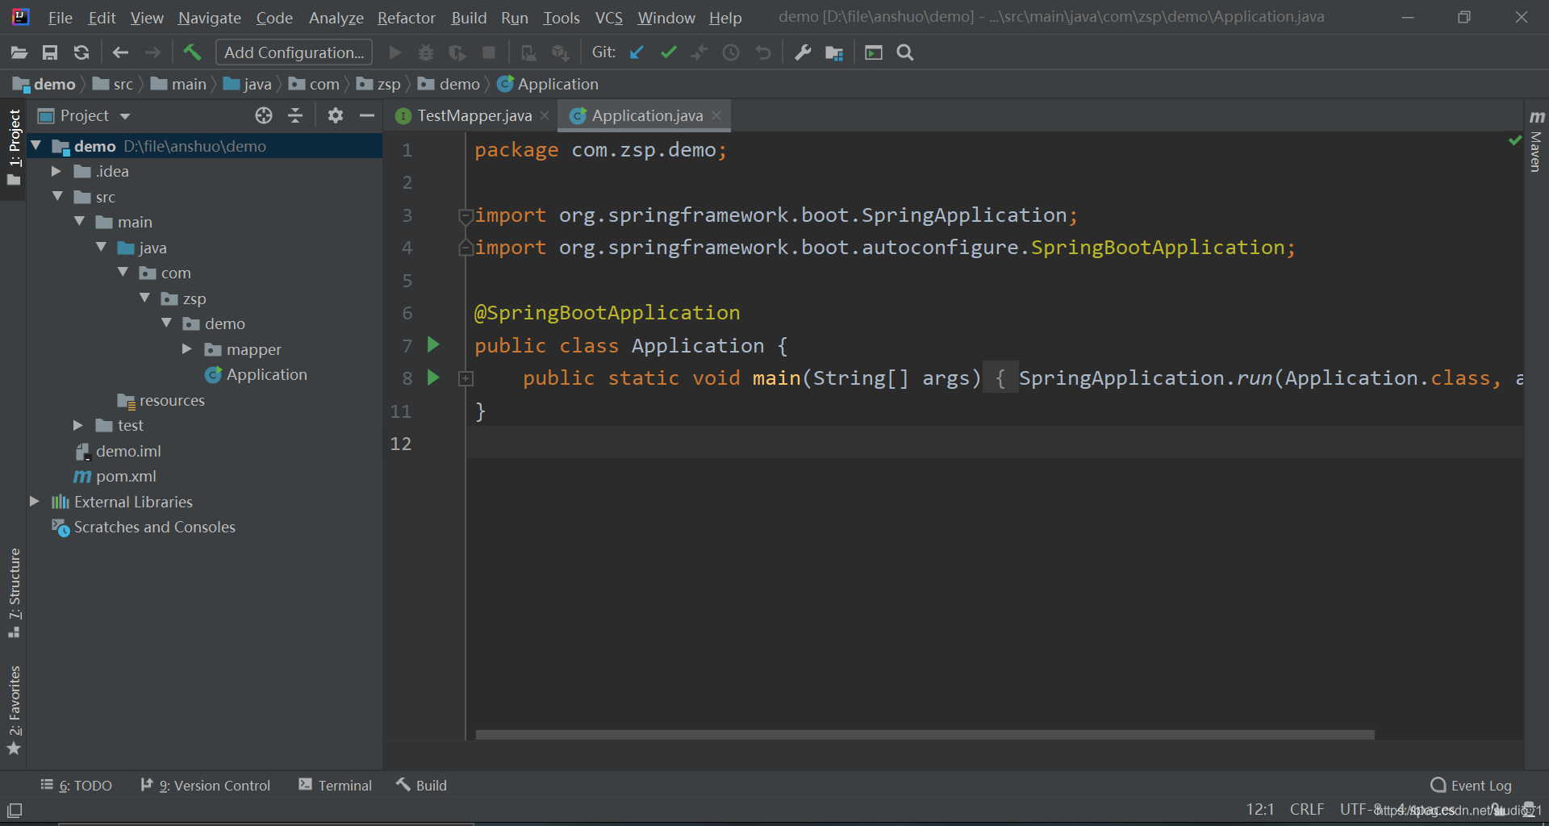
Task: Open the VCS menu
Action: click(x=609, y=17)
